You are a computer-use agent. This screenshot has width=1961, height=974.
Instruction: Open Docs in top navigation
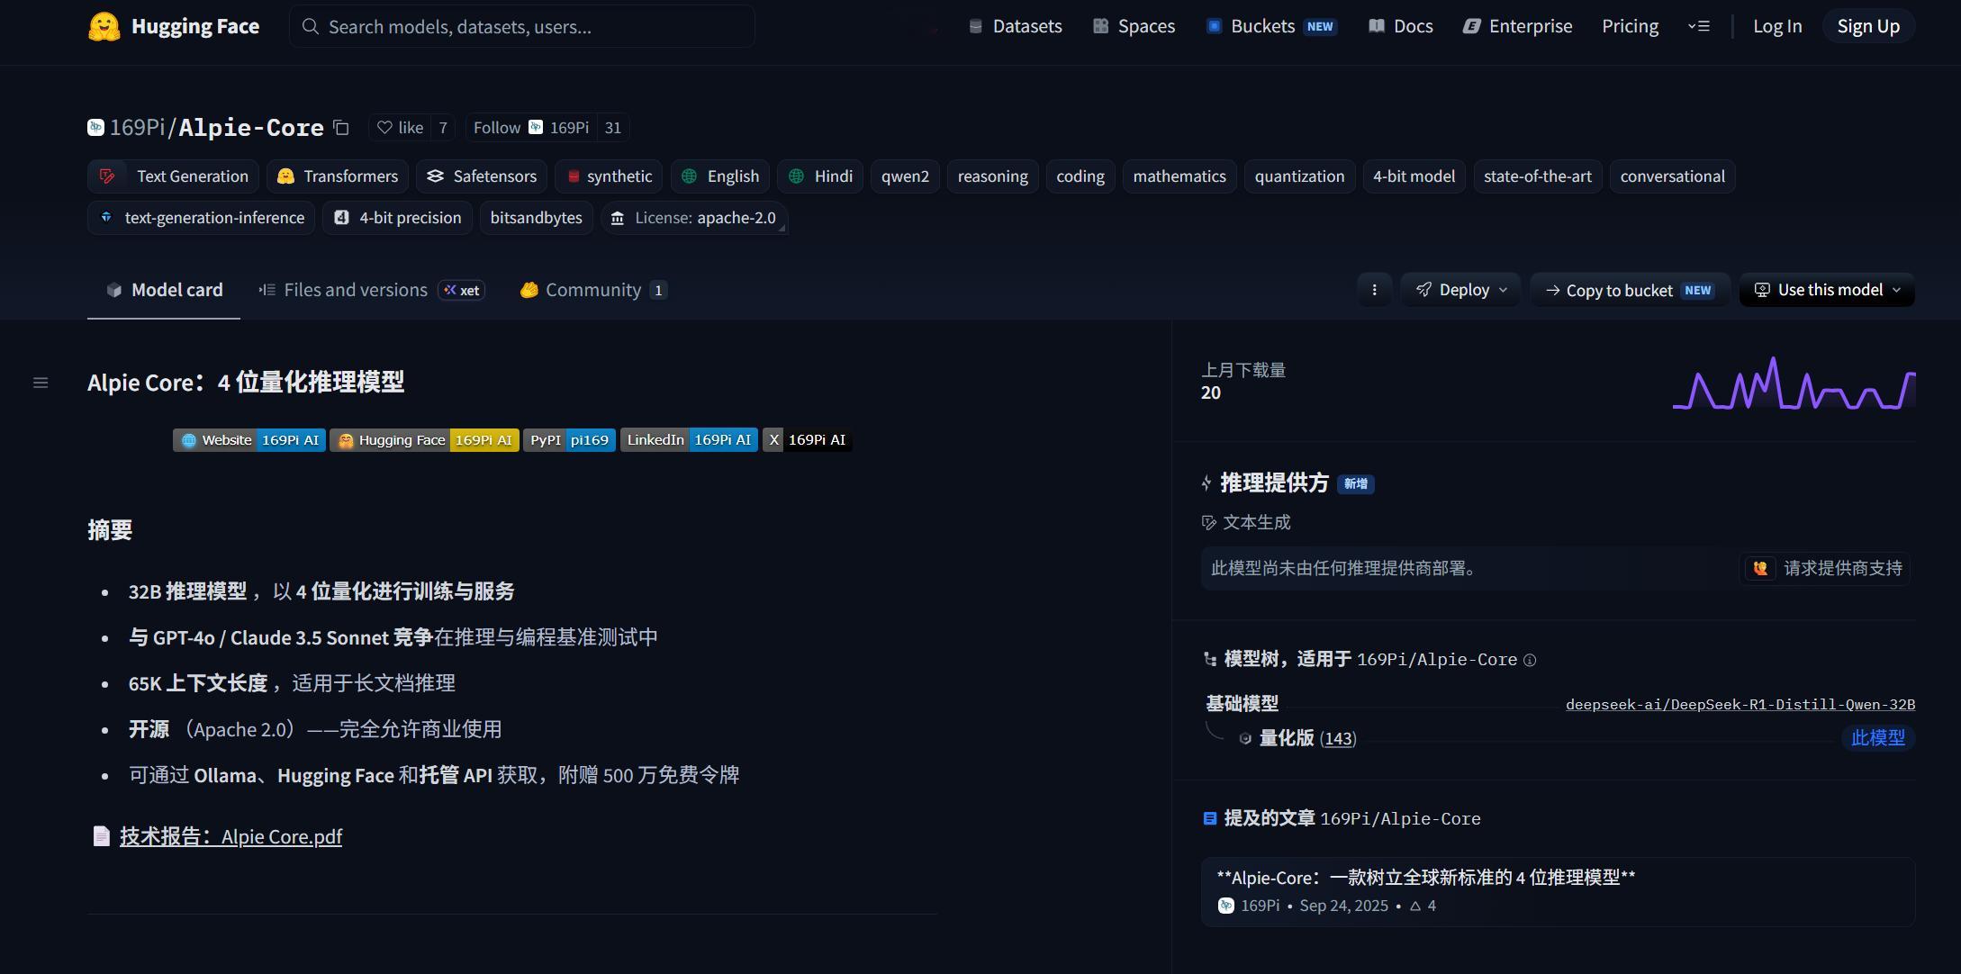[x=1400, y=26]
